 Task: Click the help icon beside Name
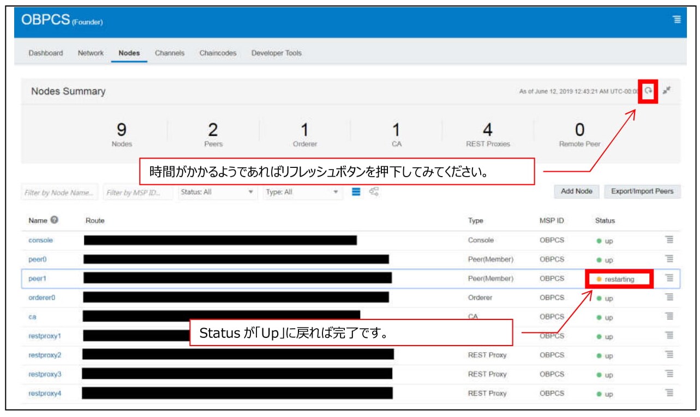(55, 220)
